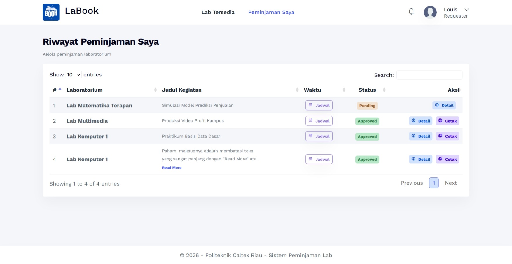Go to the Next page
The width and height of the screenshot is (512, 264).
pyautogui.click(x=451, y=183)
